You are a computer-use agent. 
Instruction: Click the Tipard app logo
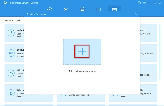point(5,3)
